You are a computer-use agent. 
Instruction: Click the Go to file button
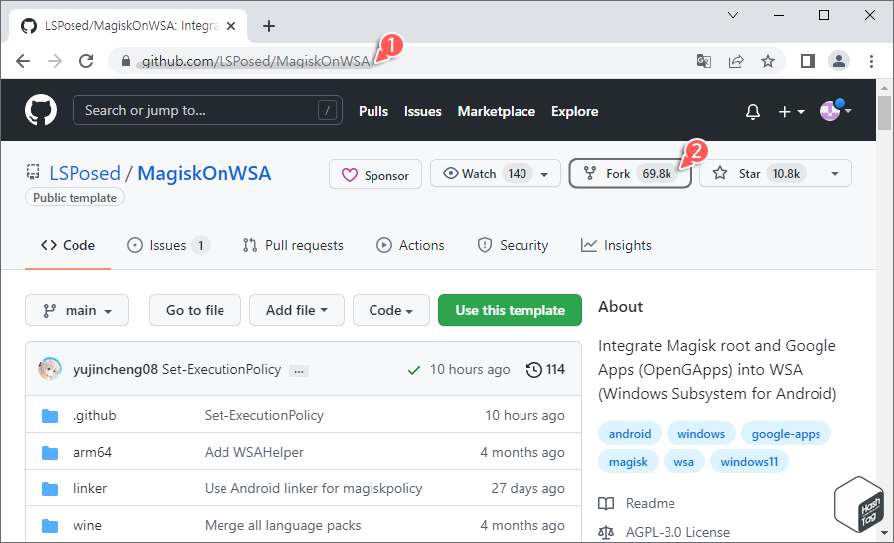coord(195,310)
